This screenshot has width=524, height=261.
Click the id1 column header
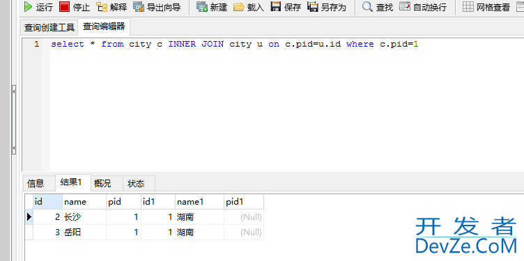point(158,202)
